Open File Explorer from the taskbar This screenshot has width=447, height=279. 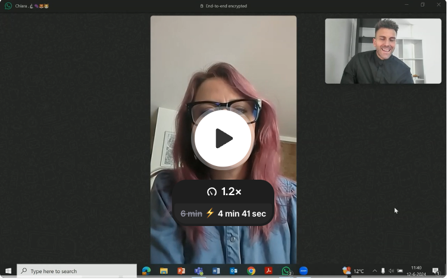click(164, 271)
